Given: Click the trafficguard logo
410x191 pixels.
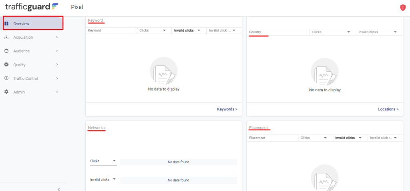Looking at the screenshot, I should click(x=32, y=7).
